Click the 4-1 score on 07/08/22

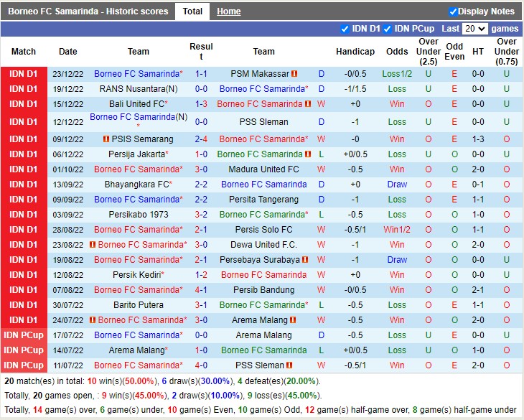pyautogui.click(x=201, y=289)
